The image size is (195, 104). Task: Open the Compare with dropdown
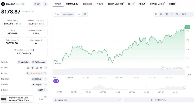(x=87, y=100)
